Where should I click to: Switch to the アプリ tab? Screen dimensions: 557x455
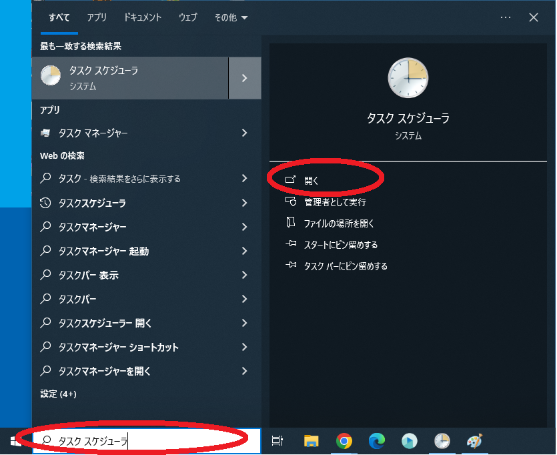(x=97, y=18)
